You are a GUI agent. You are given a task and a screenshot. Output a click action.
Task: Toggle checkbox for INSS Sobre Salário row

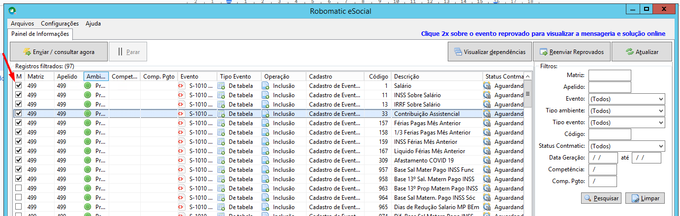(x=19, y=95)
